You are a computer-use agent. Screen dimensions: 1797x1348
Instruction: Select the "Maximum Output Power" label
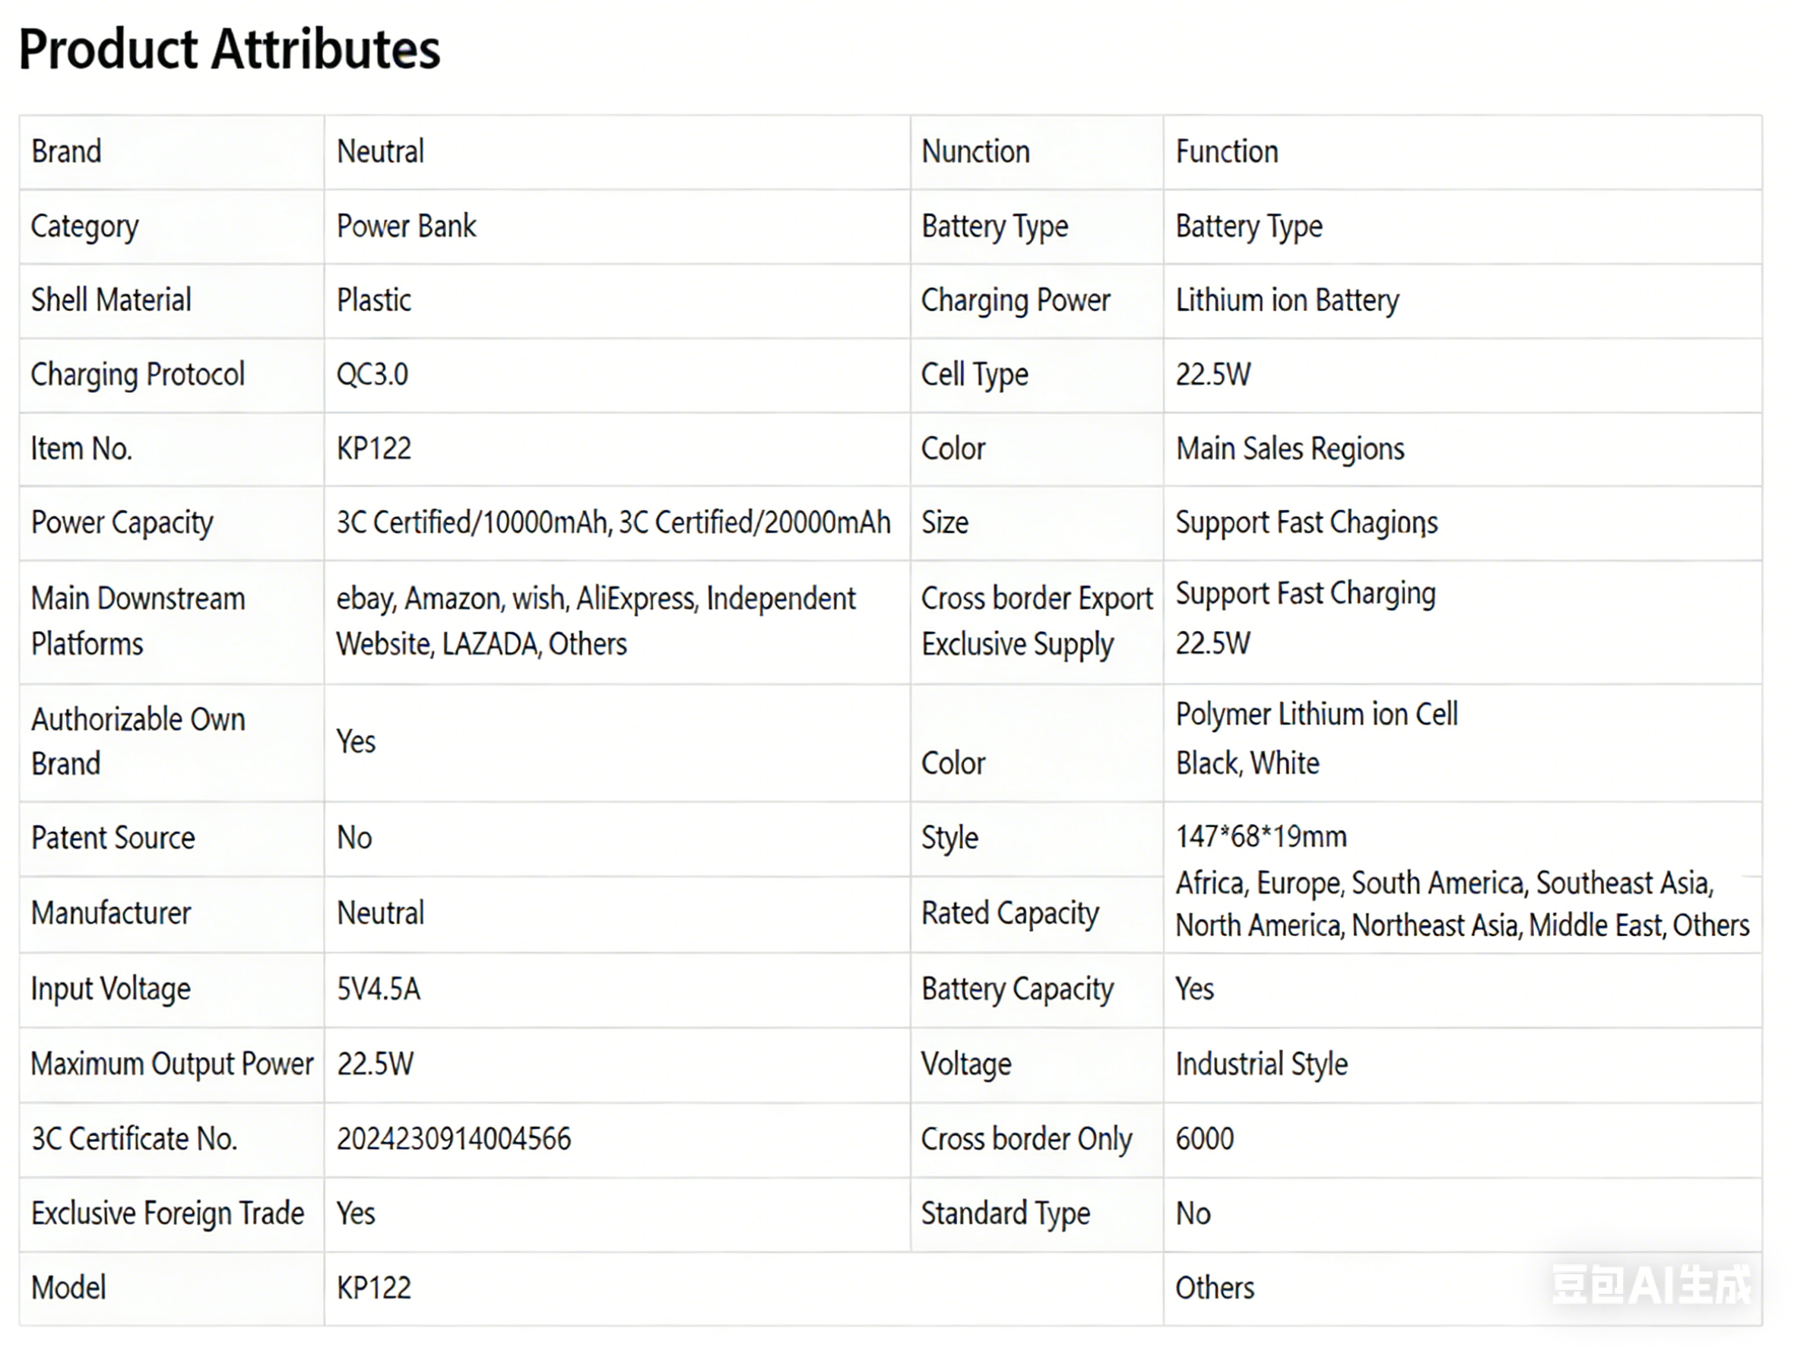pos(171,1064)
